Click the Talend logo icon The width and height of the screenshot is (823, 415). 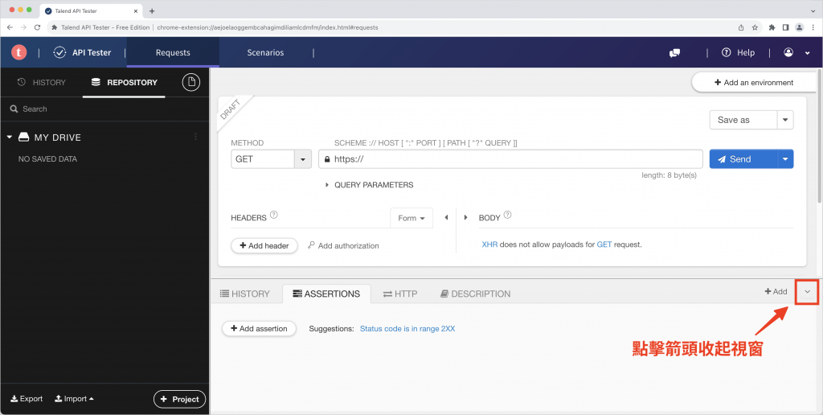(19, 52)
